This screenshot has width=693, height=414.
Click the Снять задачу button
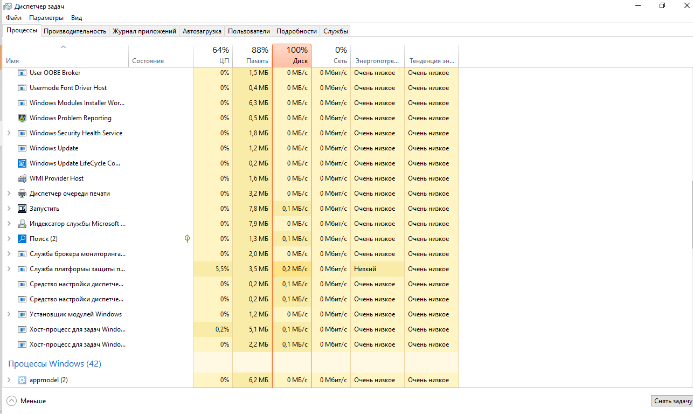coord(672,401)
